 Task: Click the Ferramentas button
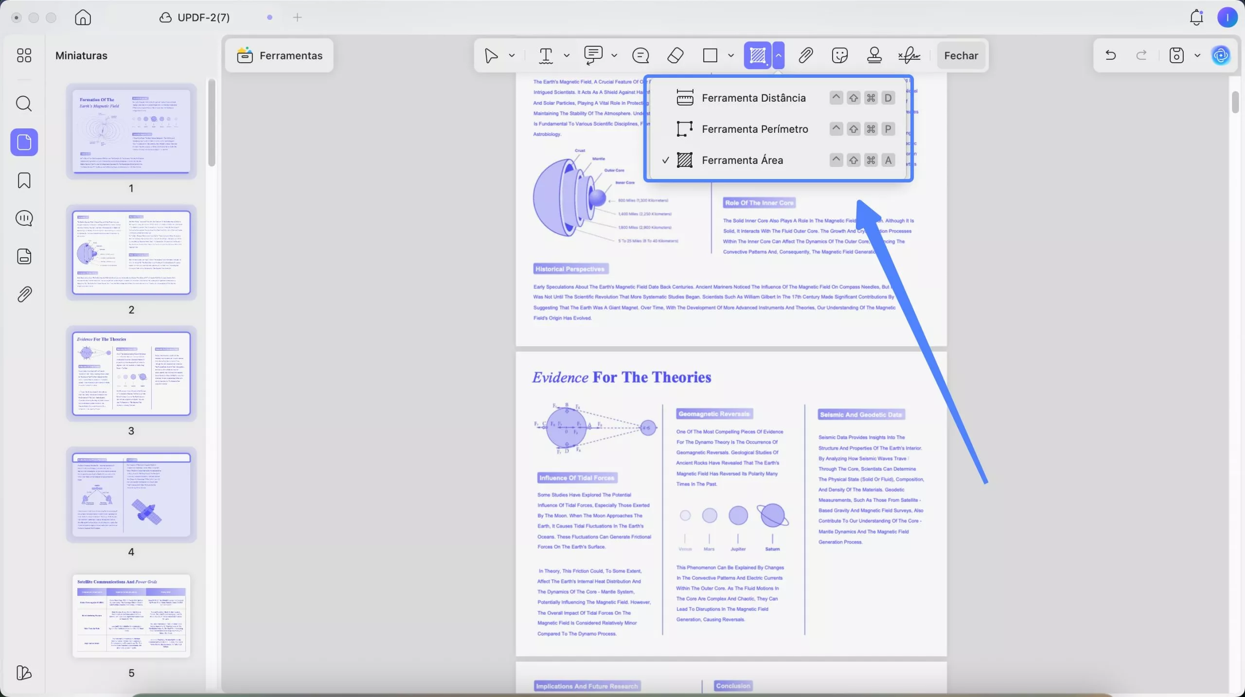point(280,55)
